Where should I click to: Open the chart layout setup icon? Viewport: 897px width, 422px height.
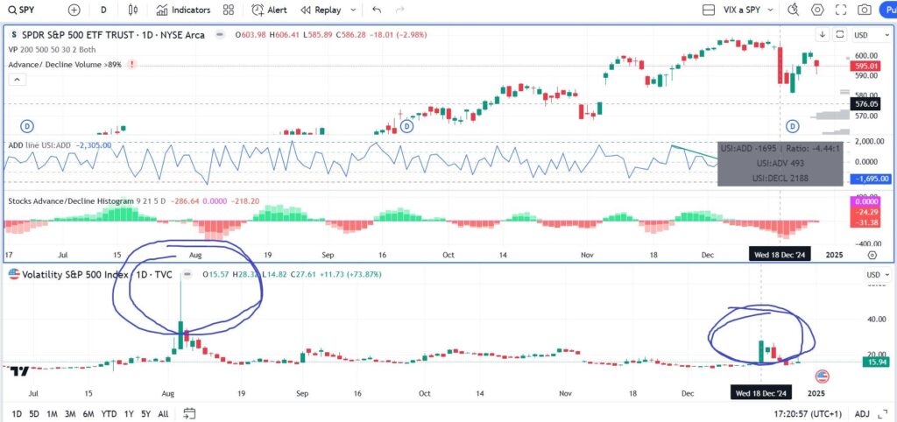pos(708,10)
